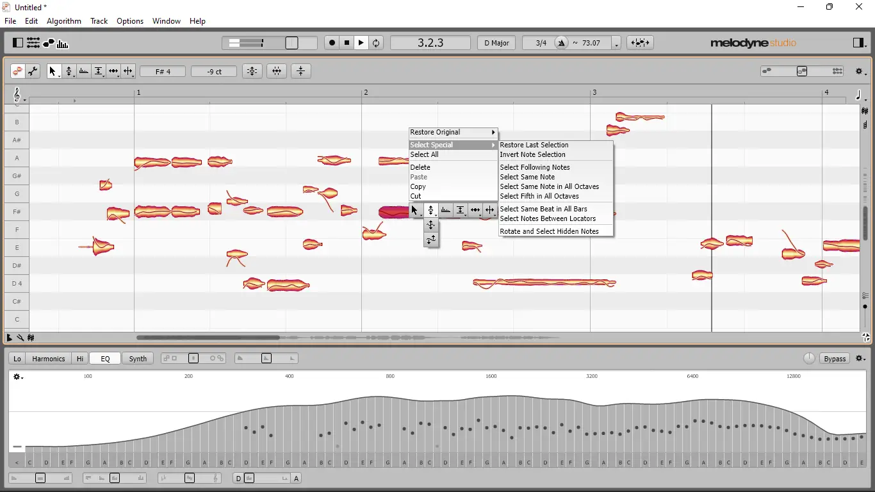Switch to the EQ view

click(105, 359)
